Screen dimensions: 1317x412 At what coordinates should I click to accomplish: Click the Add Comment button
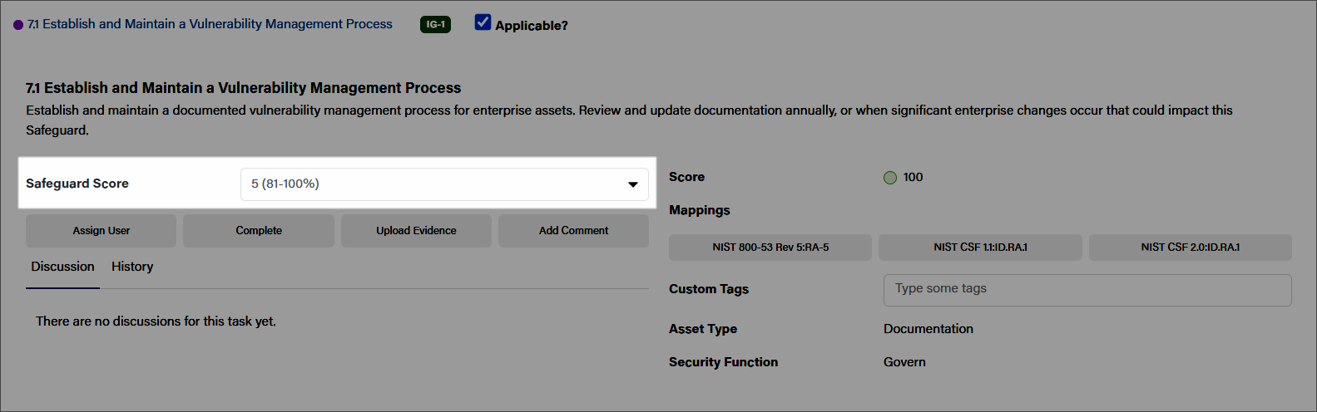tap(573, 231)
